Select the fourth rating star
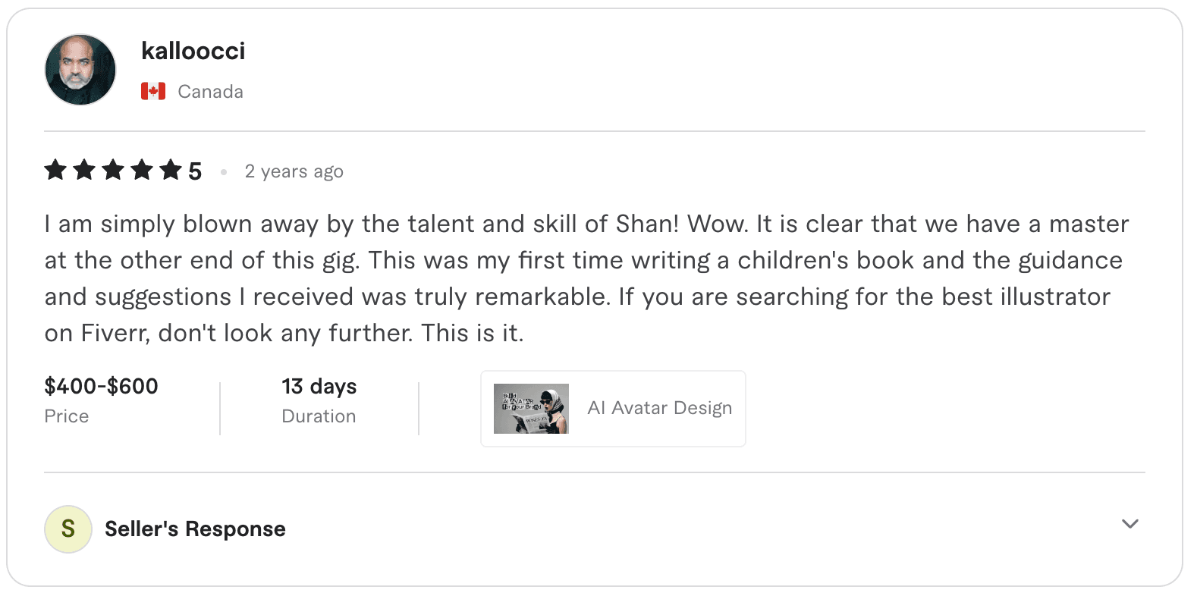This screenshot has height=593, width=1197. pyautogui.click(x=142, y=170)
